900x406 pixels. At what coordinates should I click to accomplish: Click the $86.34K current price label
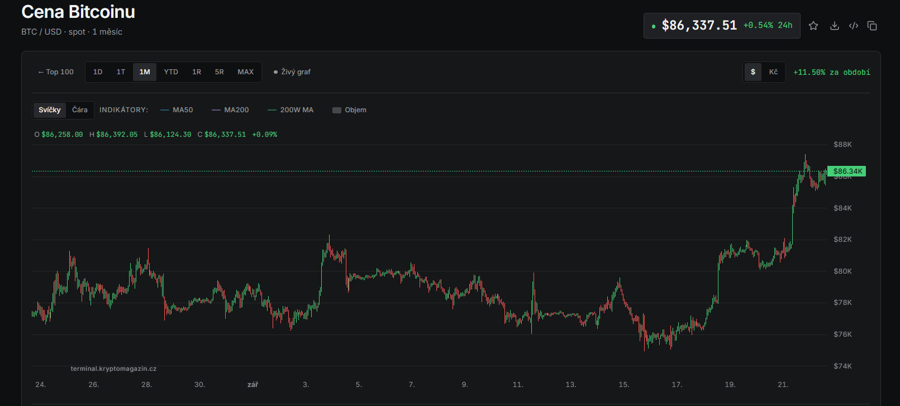click(x=847, y=171)
